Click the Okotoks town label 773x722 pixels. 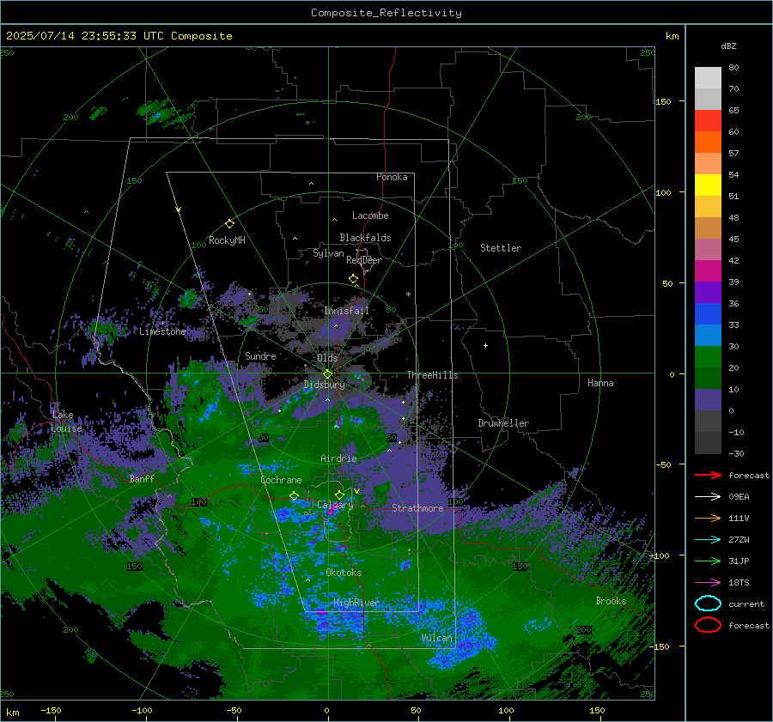(x=344, y=573)
